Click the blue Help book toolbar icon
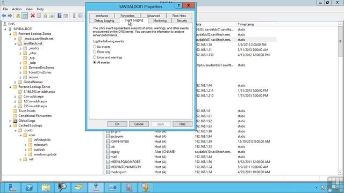The height and width of the screenshot is (193, 344). 60,16
